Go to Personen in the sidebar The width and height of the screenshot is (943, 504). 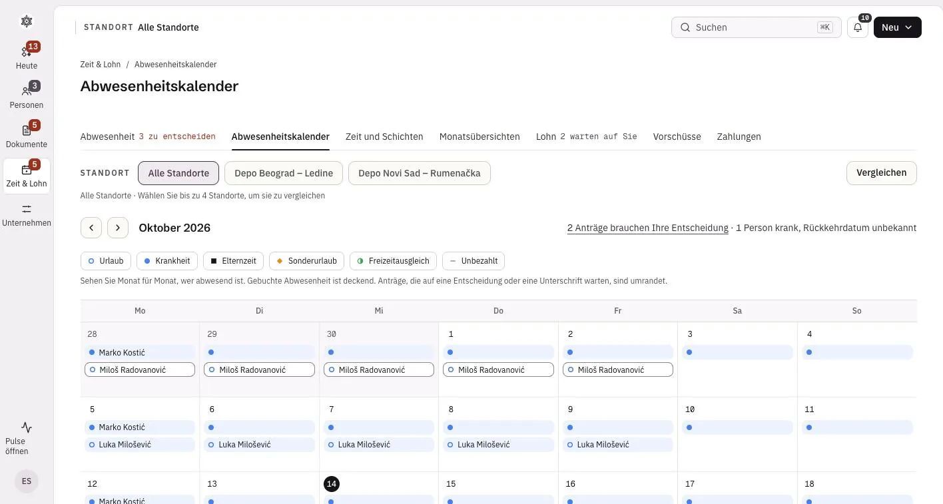pos(27,97)
